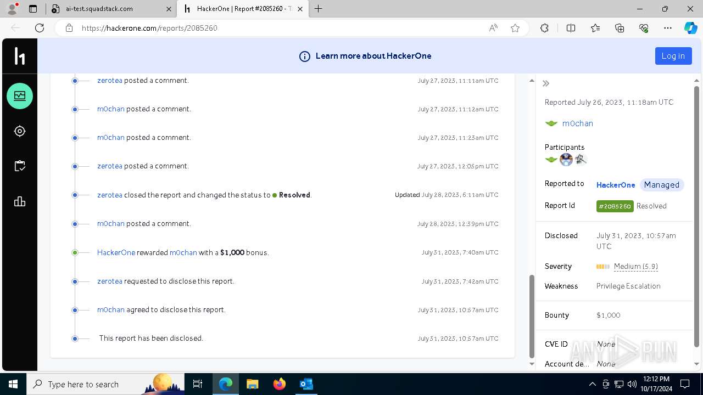Click m0chan who agreed to disclose
Screen dimensions: 703x395
(x=111, y=310)
